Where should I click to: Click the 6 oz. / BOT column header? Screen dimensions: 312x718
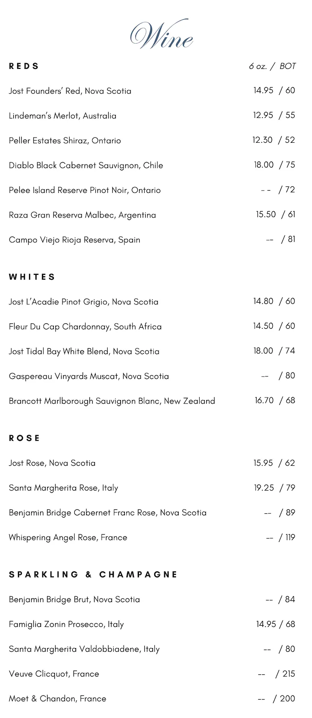[x=272, y=66]
